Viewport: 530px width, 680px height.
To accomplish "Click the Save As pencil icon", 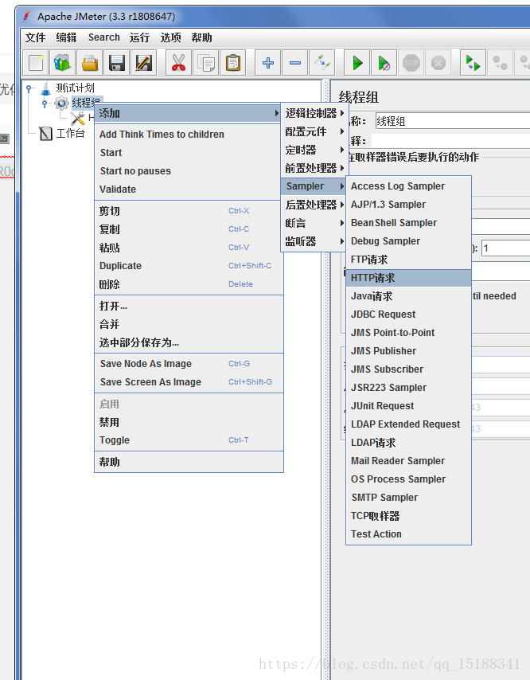I will coord(143,64).
